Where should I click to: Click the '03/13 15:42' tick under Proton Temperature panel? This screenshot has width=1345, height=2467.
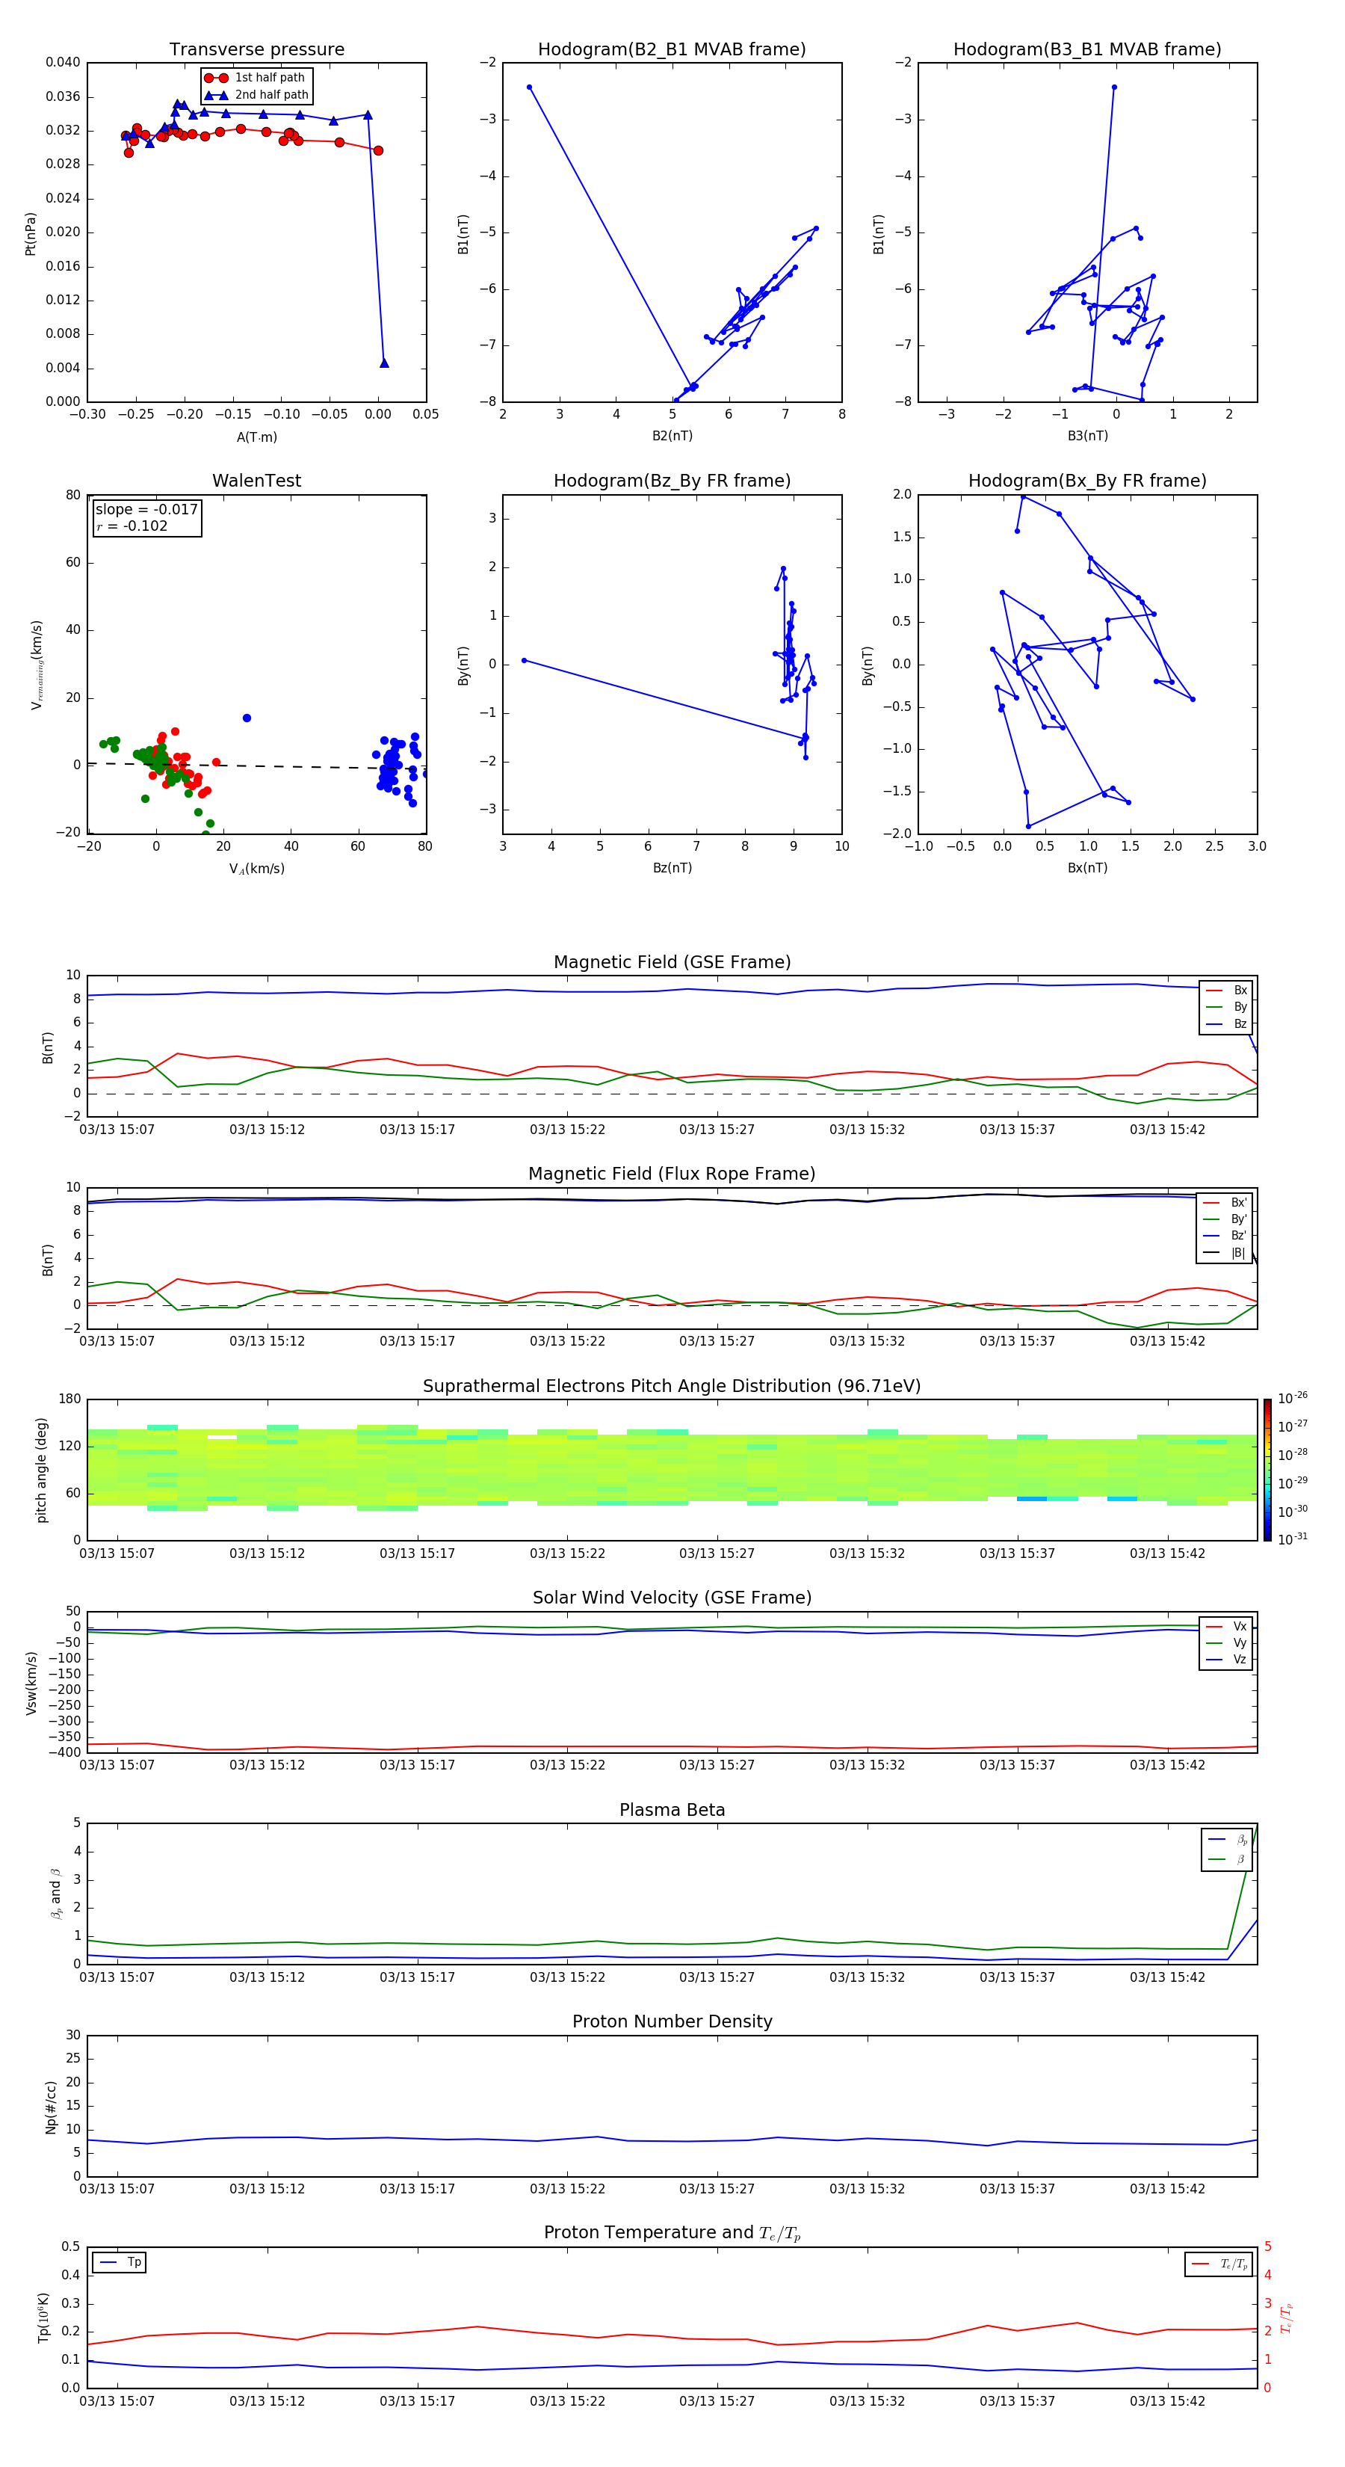click(1167, 2401)
